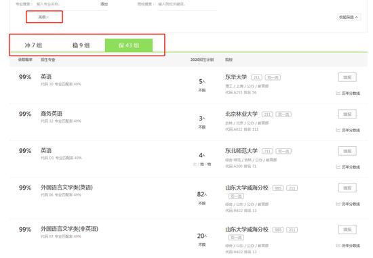
Task: Open 历年分数线 for 东华大学
Action: tap(348, 93)
